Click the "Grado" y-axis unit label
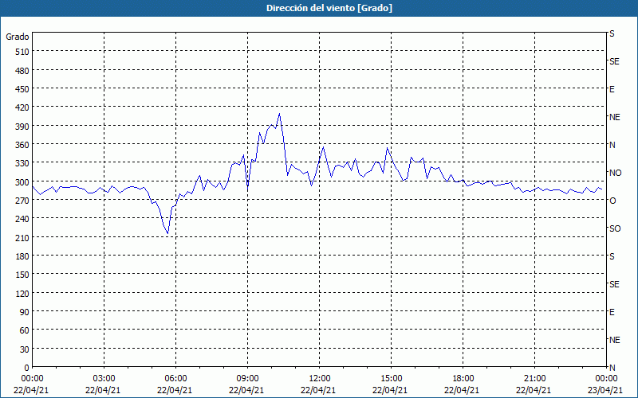Viewport: 638px width, 398px height. pos(18,37)
